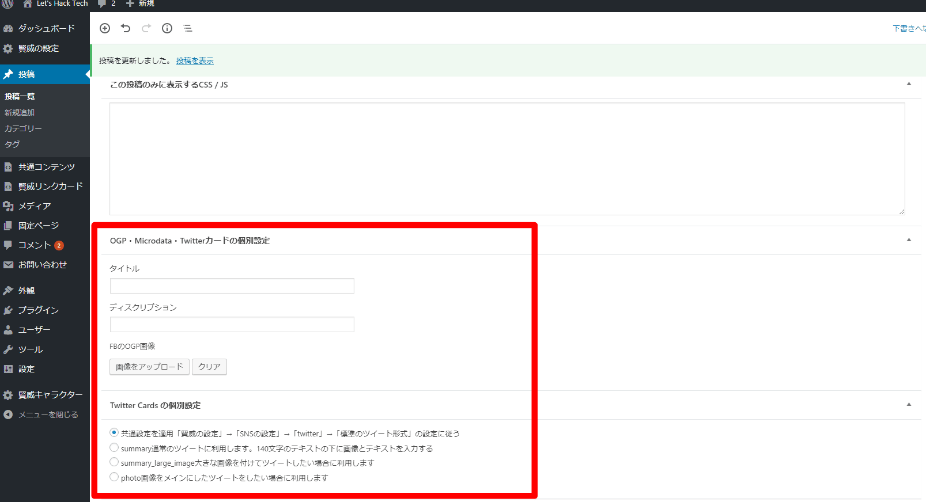Screen dimensions: 926x502
Task: Click the 画像をアップロード button
Action: point(149,367)
